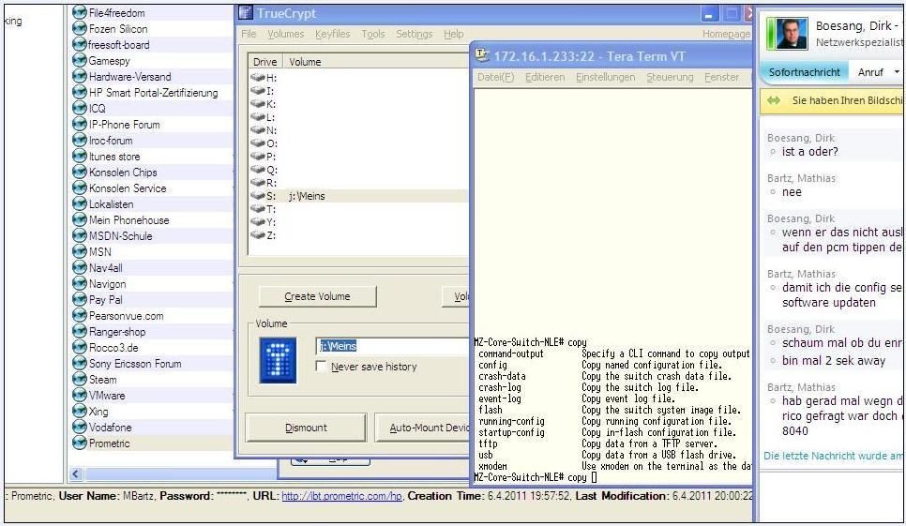
Task: Click the TrueCrypt title bar app icon
Action: point(246,13)
